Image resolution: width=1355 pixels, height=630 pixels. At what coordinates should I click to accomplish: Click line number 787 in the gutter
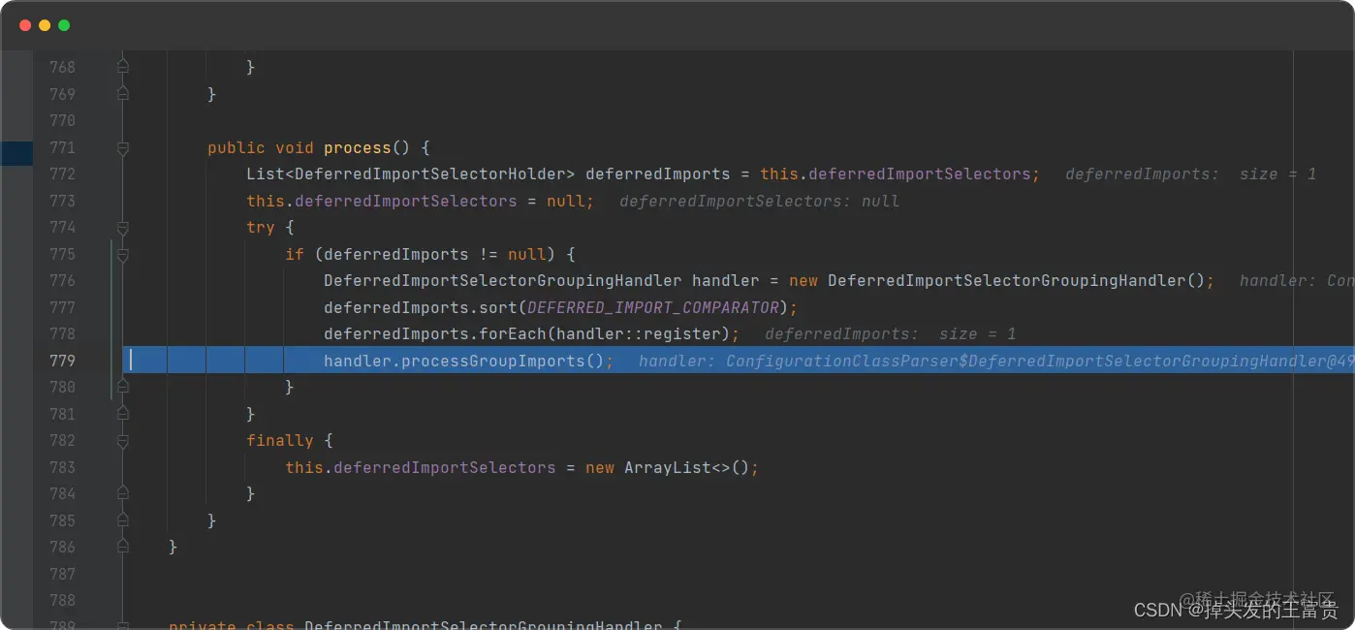click(x=62, y=574)
